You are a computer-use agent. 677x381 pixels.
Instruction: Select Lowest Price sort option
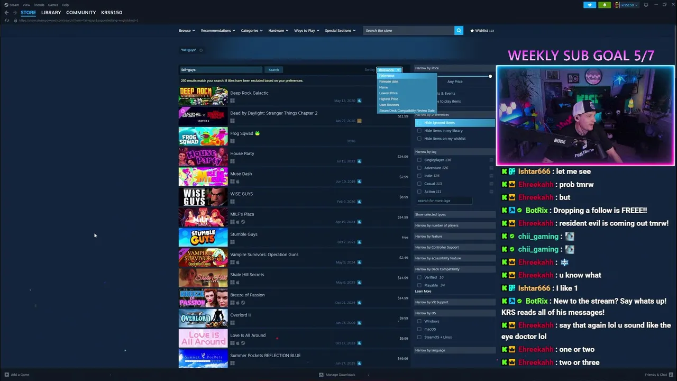coord(388,93)
